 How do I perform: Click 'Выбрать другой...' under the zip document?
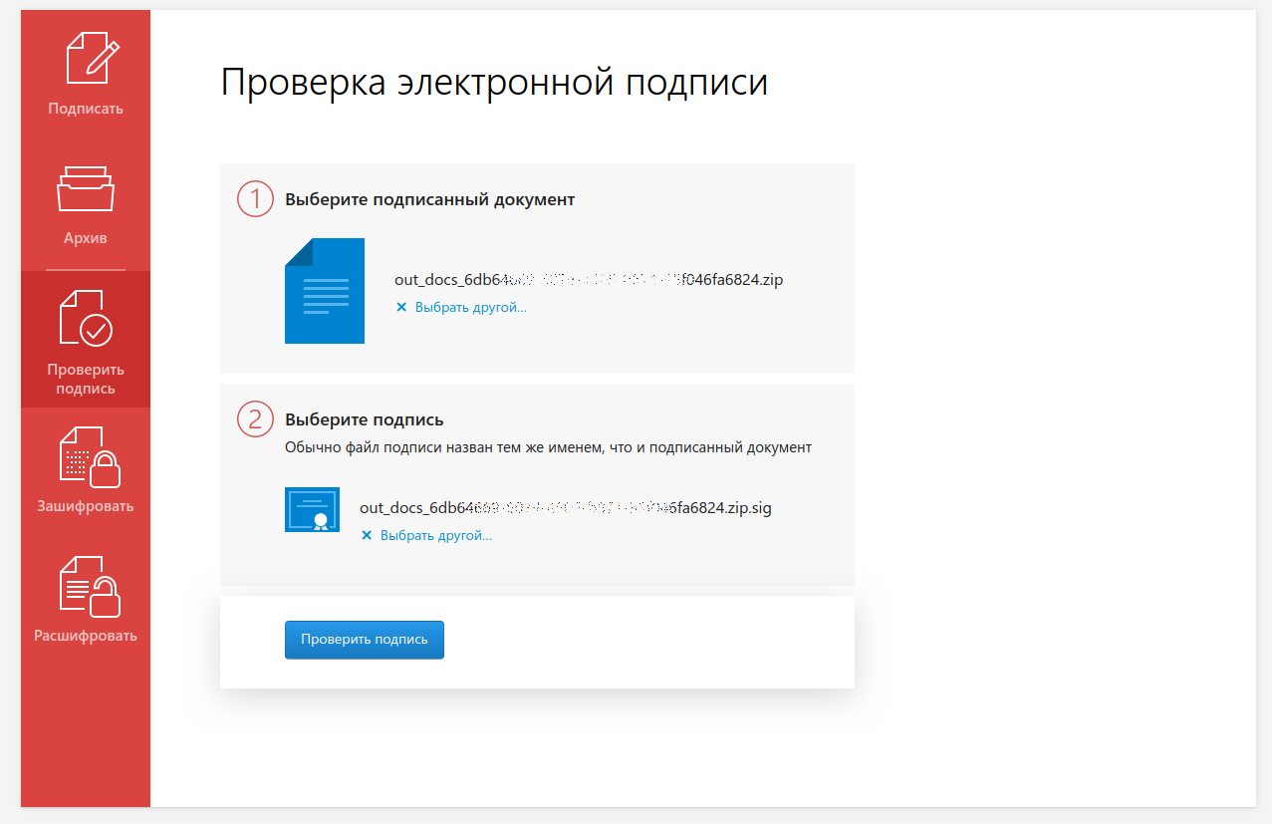tap(470, 308)
